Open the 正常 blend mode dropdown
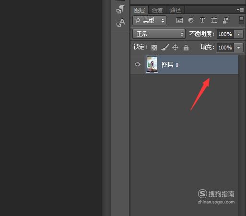246x216 pixels. pyautogui.click(x=159, y=34)
